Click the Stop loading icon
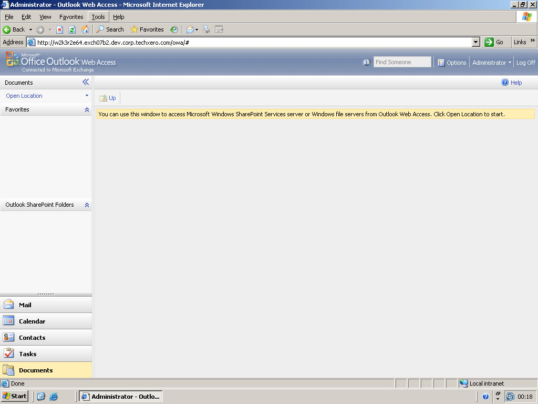This screenshot has width=538, height=404. [x=60, y=29]
